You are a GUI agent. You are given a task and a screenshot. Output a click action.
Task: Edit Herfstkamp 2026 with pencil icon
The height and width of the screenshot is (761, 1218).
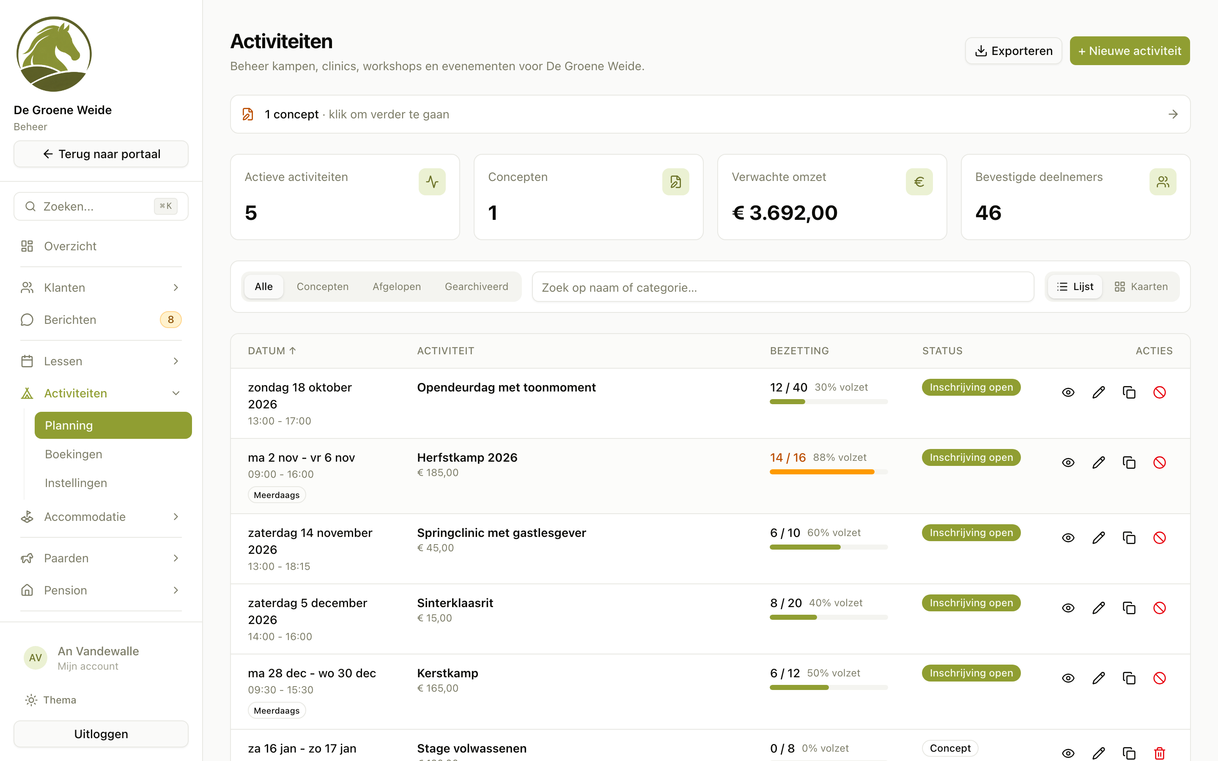(x=1099, y=463)
